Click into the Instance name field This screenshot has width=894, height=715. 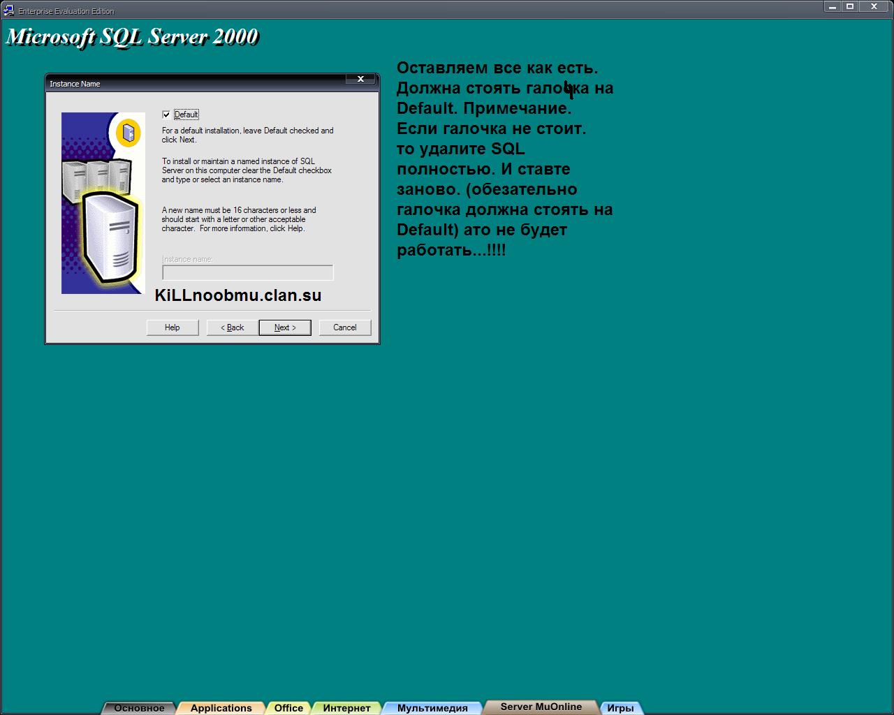[247, 272]
